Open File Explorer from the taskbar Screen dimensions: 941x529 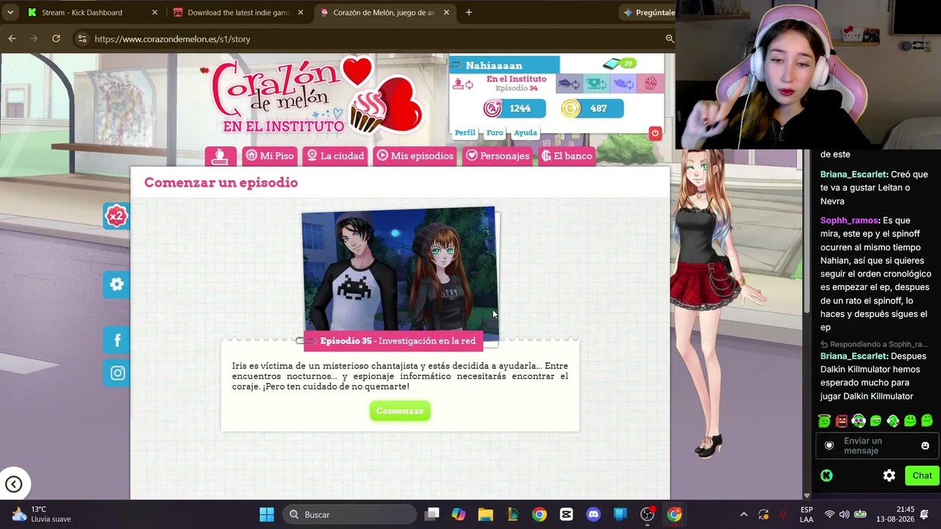click(485, 514)
